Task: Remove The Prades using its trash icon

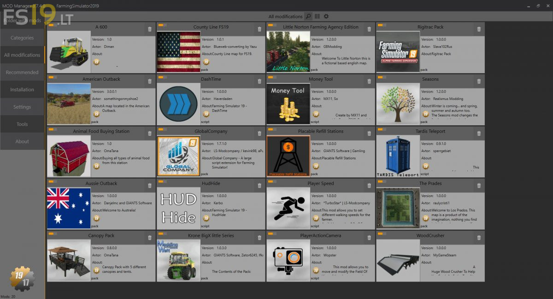Action: click(x=479, y=185)
